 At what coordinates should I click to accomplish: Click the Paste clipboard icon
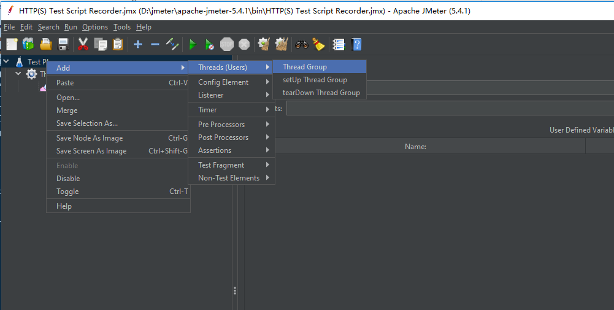[x=118, y=44]
